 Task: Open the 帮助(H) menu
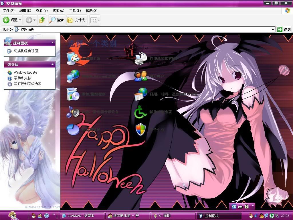click(x=92, y=11)
